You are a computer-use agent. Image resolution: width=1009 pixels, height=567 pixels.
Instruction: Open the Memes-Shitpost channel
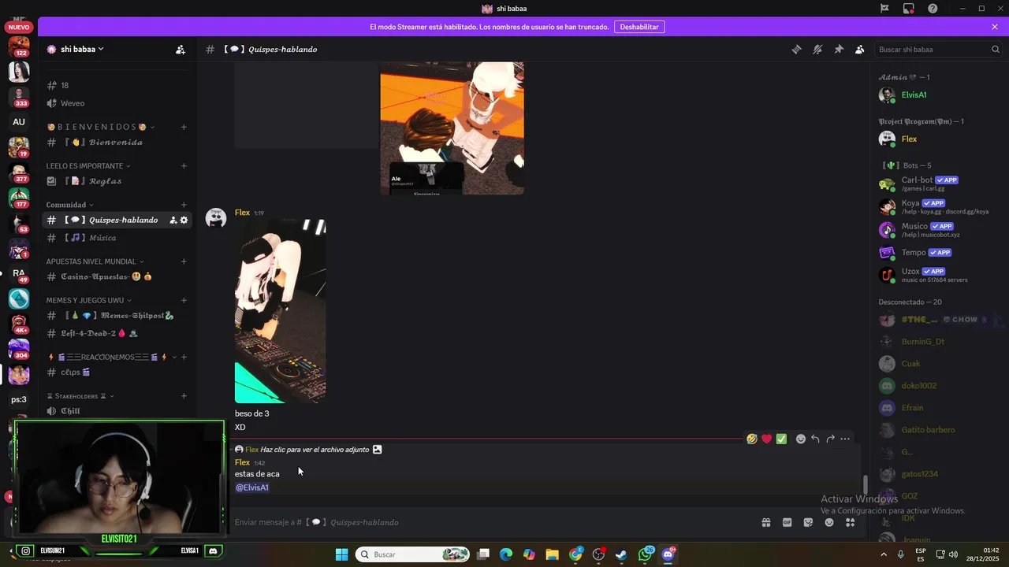click(117, 316)
